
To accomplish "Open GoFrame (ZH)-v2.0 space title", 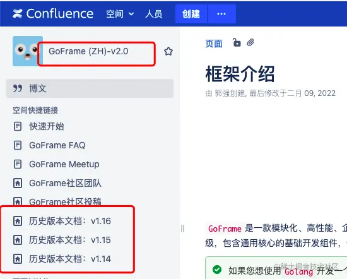I will coord(88,51).
